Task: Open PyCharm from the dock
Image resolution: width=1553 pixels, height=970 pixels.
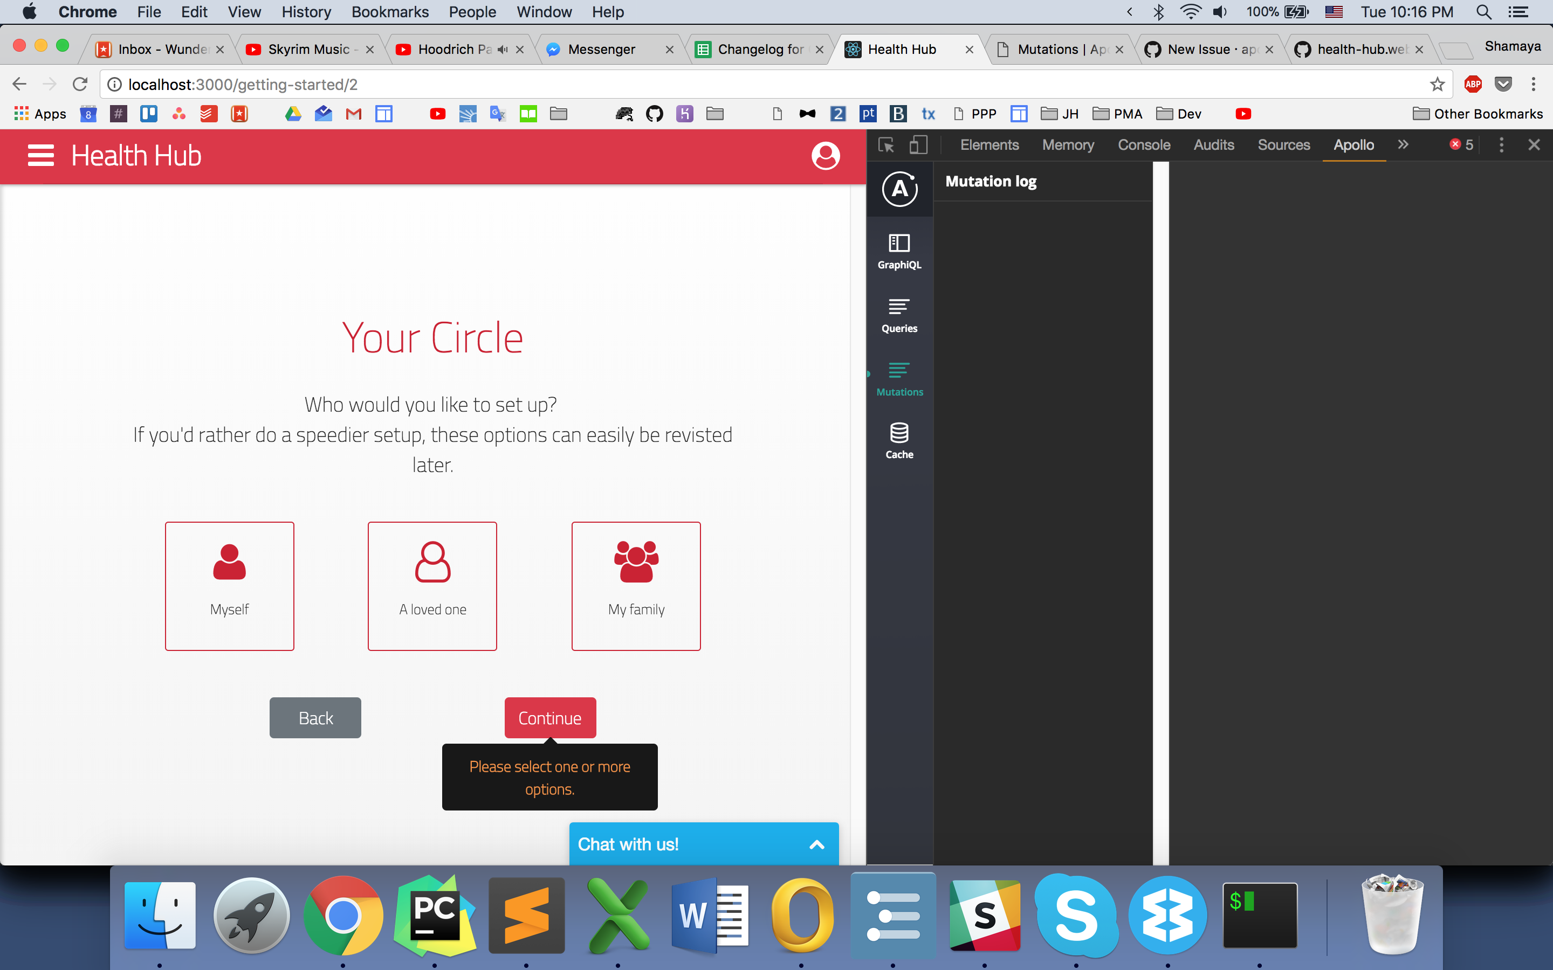Action: pyautogui.click(x=435, y=916)
